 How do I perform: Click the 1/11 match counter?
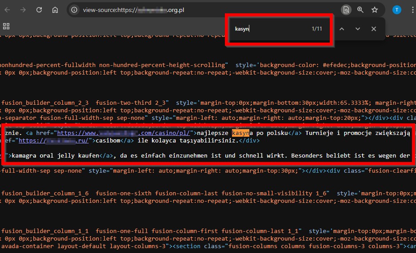pos(317,29)
